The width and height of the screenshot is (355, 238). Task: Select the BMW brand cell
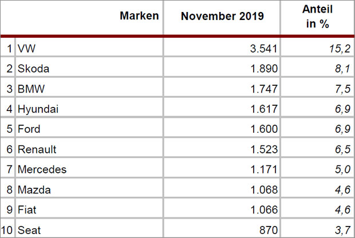89,88
